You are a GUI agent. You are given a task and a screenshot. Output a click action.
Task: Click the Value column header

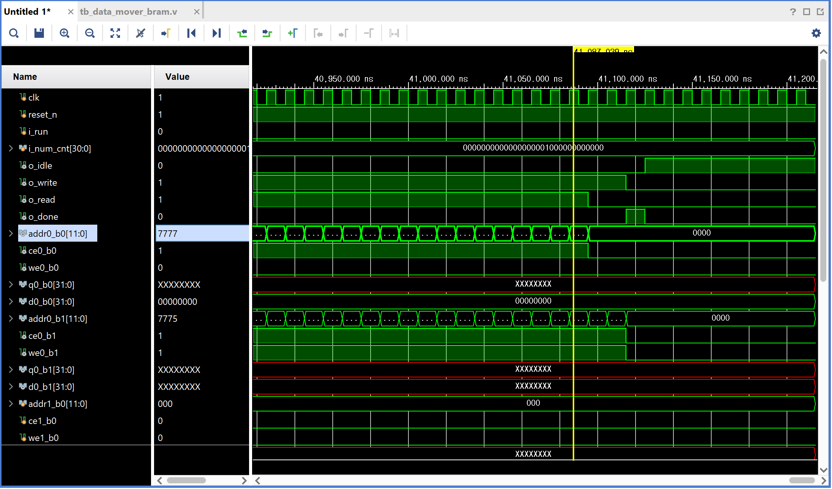click(201, 77)
